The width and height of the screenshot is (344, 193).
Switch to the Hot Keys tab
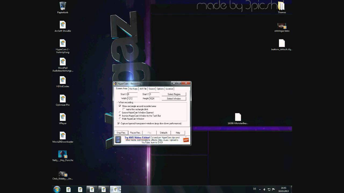pos(133,89)
